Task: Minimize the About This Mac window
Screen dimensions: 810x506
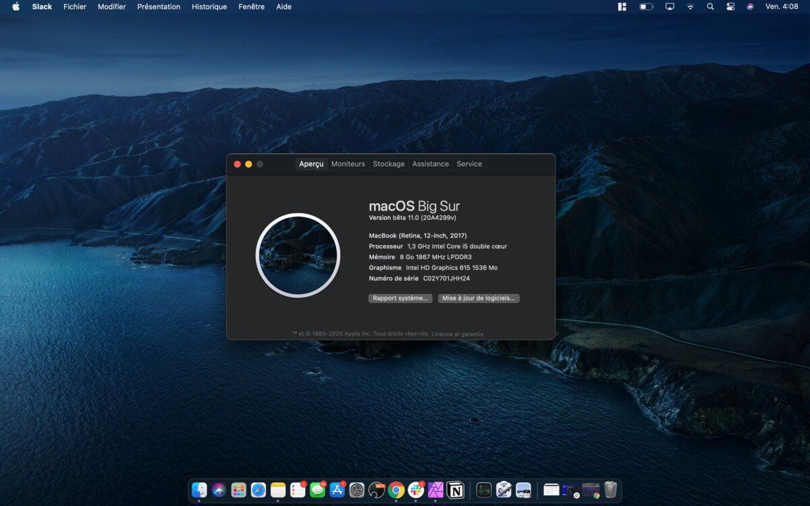Action: (248, 164)
